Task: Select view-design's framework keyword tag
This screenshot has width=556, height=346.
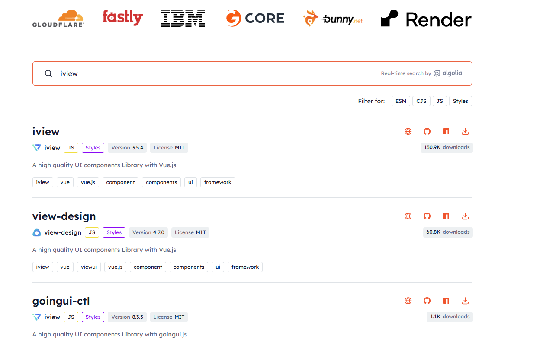Action: (245, 267)
